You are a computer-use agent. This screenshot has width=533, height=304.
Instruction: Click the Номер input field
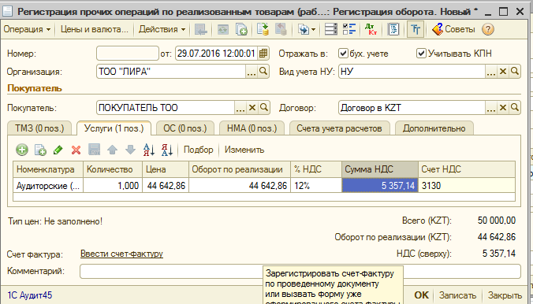tap(128, 54)
